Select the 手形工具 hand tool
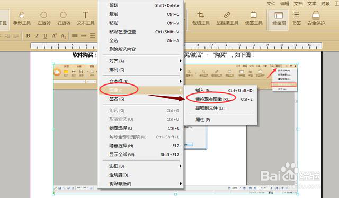339x198 pixels. coord(22,18)
